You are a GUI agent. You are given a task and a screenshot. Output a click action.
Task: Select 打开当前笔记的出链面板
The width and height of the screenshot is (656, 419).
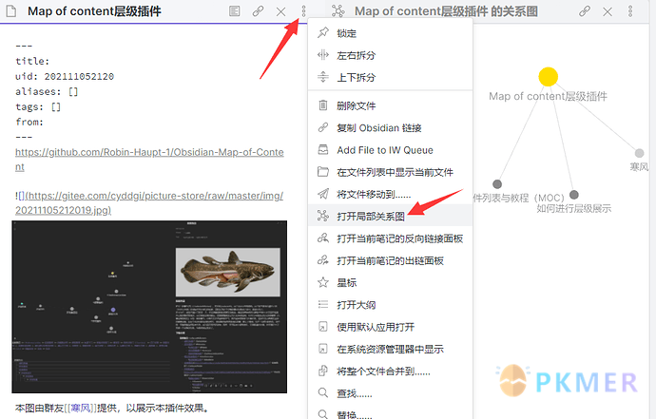pos(390,260)
